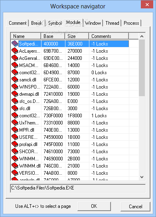
Task: Click the book icon in row 74690000
Action: click(15, 159)
